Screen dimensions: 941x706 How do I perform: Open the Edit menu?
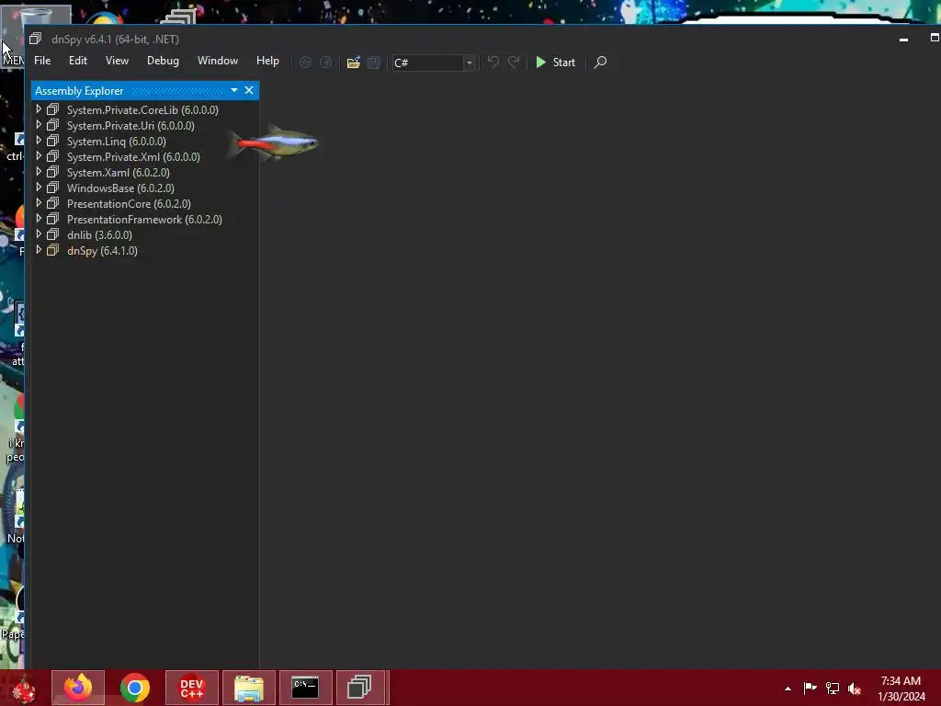click(x=77, y=61)
